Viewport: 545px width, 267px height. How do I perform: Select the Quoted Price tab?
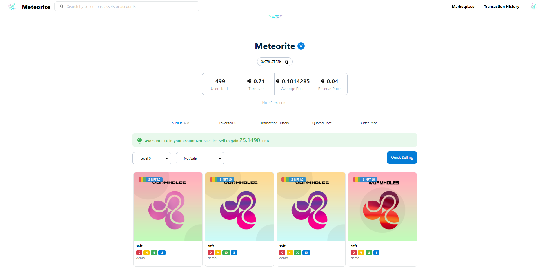point(322,123)
